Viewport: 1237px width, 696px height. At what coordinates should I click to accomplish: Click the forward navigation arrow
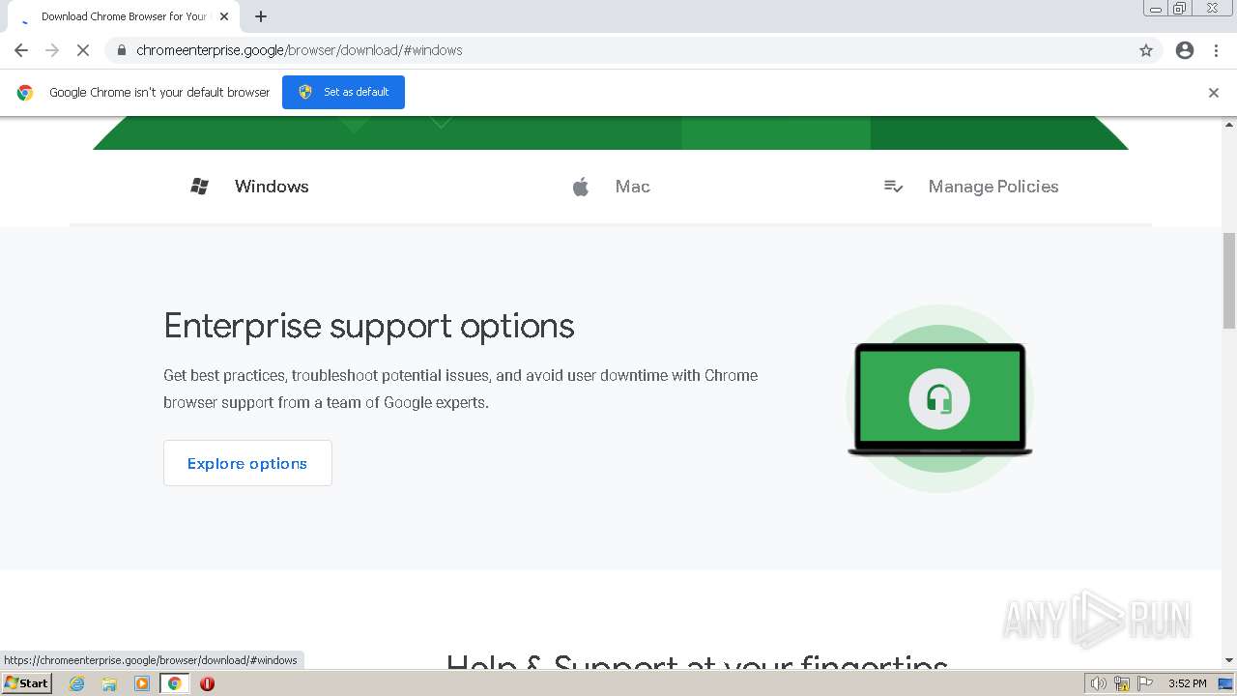coord(52,50)
